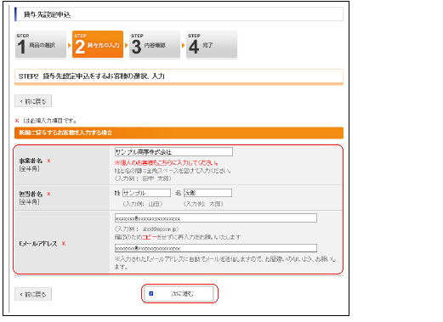
Task: Click the 貸与先設定申込 page title
Action: pos(47,14)
